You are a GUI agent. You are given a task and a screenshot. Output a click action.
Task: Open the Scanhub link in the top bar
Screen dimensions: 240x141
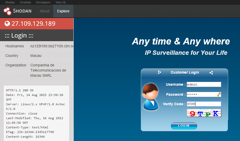point(25,2)
